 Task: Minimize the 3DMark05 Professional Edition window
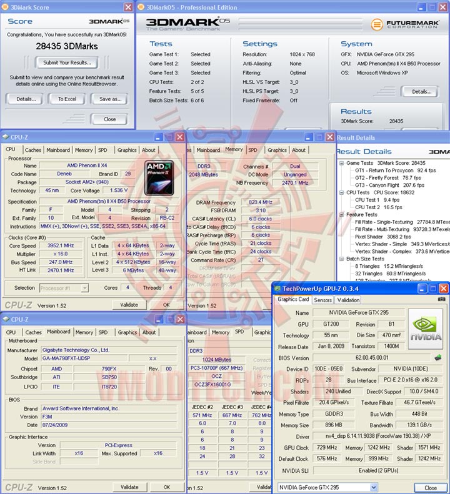pyautogui.click(x=421, y=7)
